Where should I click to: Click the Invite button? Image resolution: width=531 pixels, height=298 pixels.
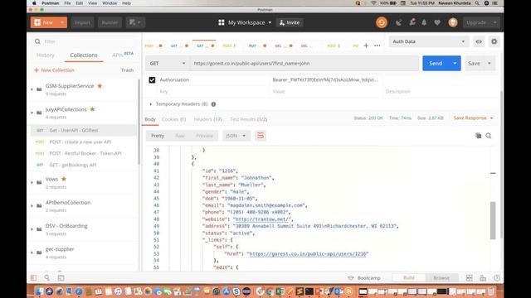(290, 22)
